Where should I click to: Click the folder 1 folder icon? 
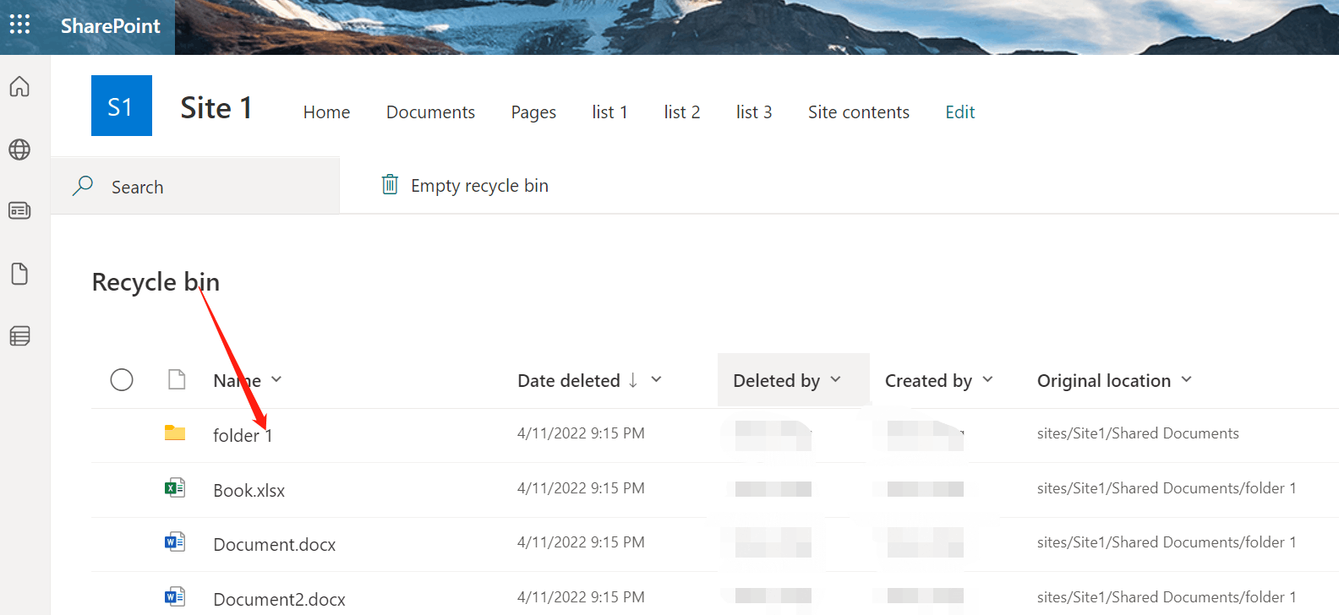point(175,433)
